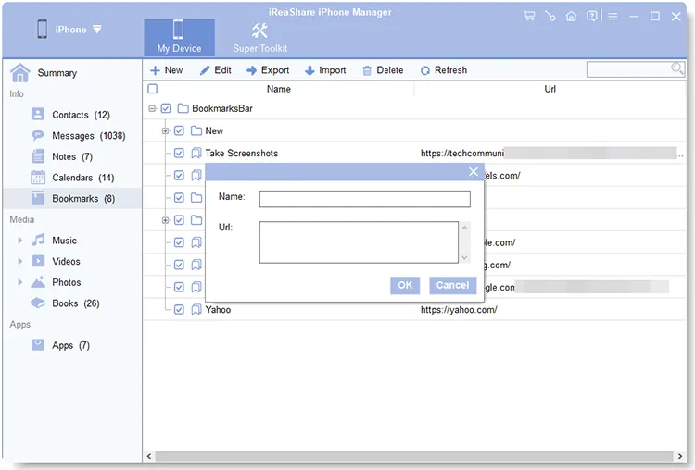
Task: Open the hamburger menu icon
Action: pos(613,17)
